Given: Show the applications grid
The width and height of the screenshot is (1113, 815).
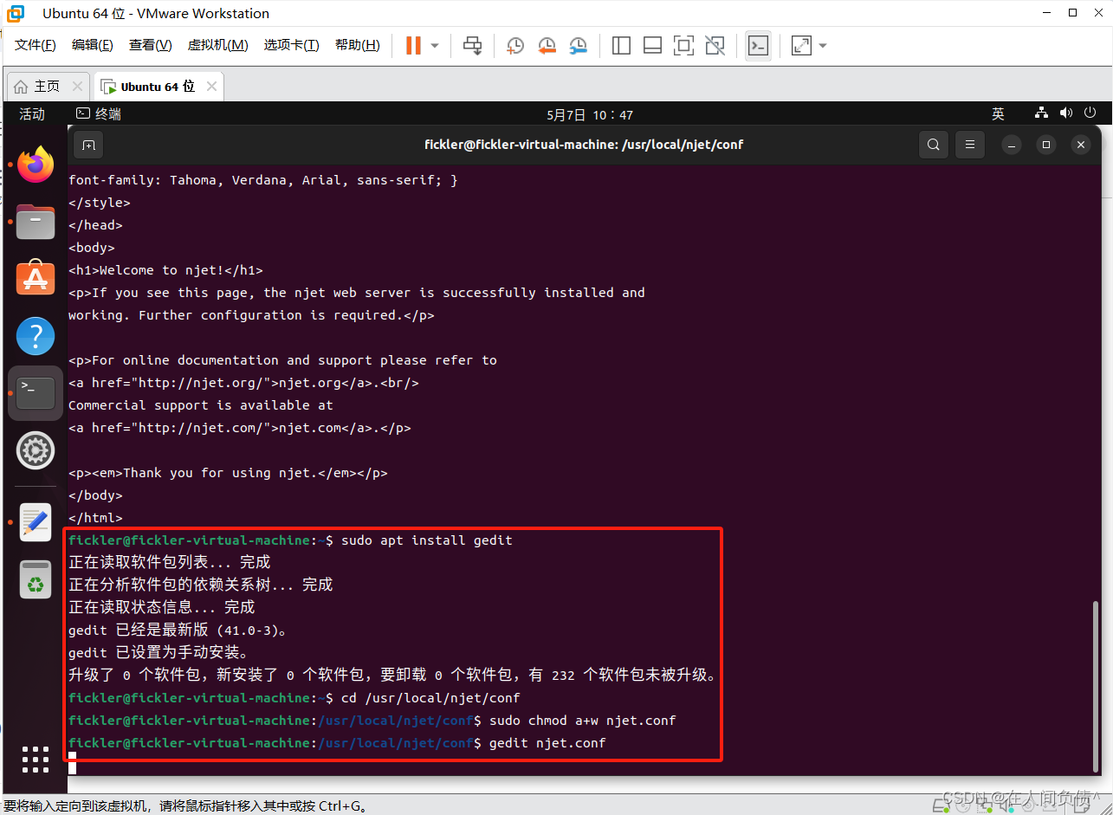Looking at the screenshot, I should pyautogui.click(x=36, y=760).
